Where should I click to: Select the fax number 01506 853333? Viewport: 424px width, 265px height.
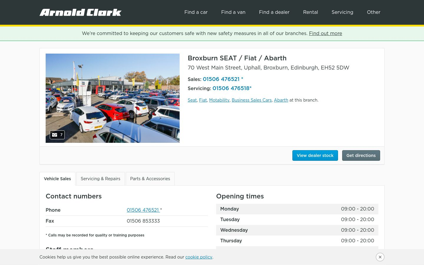(143, 221)
